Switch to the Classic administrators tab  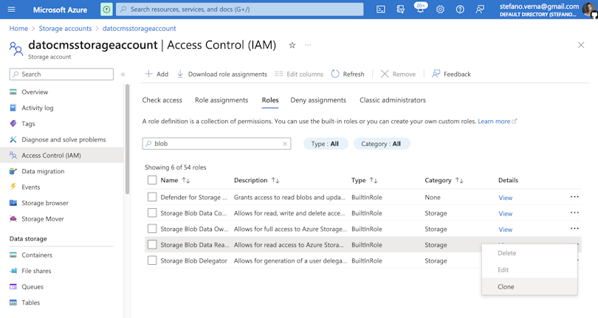click(x=393, y=100)
